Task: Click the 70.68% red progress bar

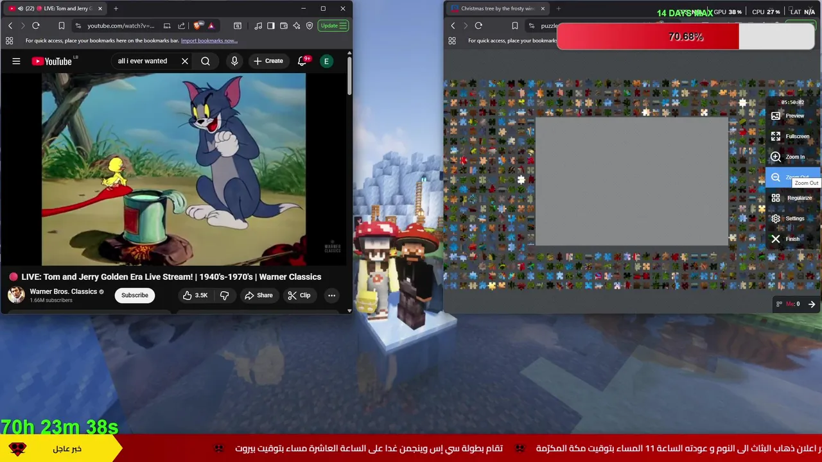Action: click(686, 37)
